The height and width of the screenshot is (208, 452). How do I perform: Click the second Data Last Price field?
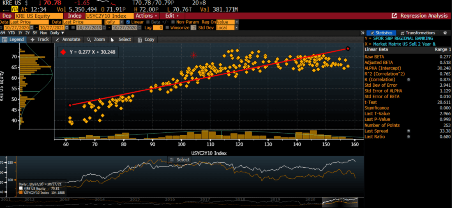82,22
